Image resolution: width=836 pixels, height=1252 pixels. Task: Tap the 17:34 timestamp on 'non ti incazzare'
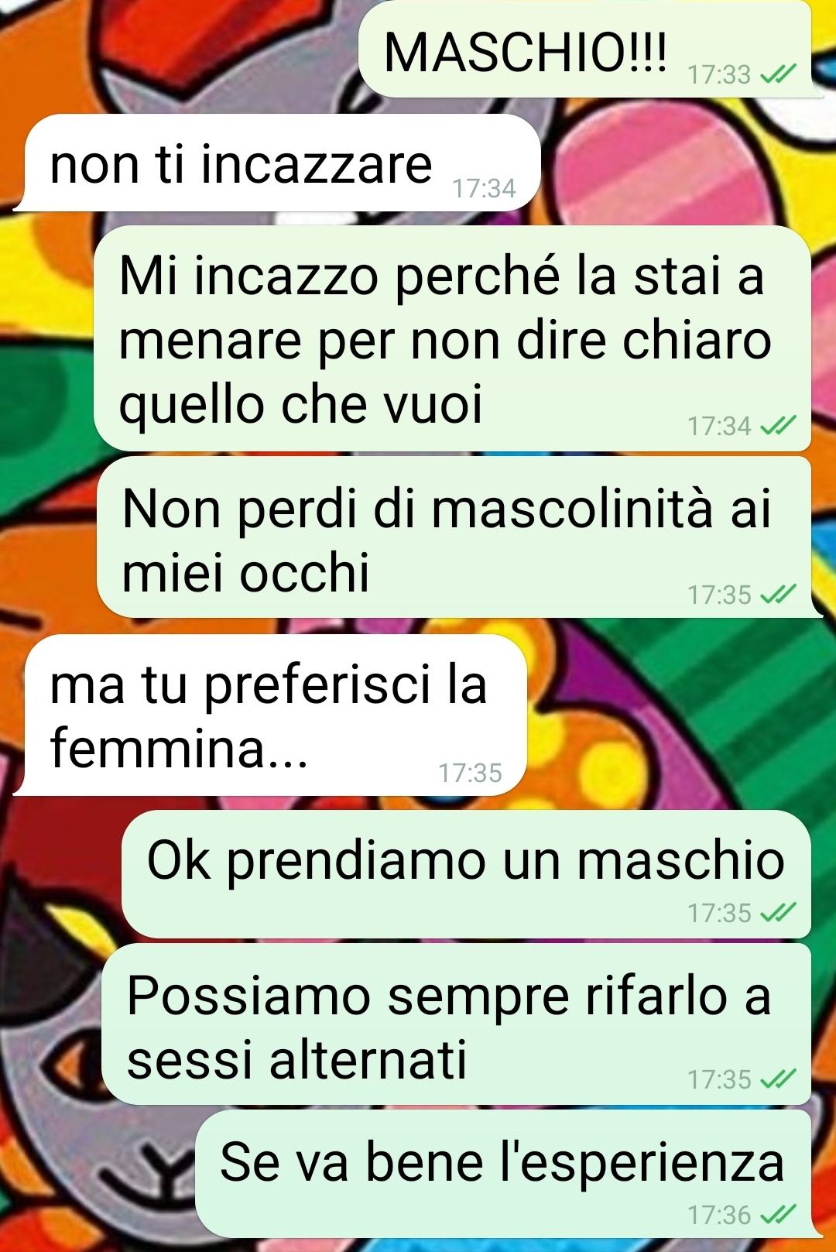click(484, 188)
